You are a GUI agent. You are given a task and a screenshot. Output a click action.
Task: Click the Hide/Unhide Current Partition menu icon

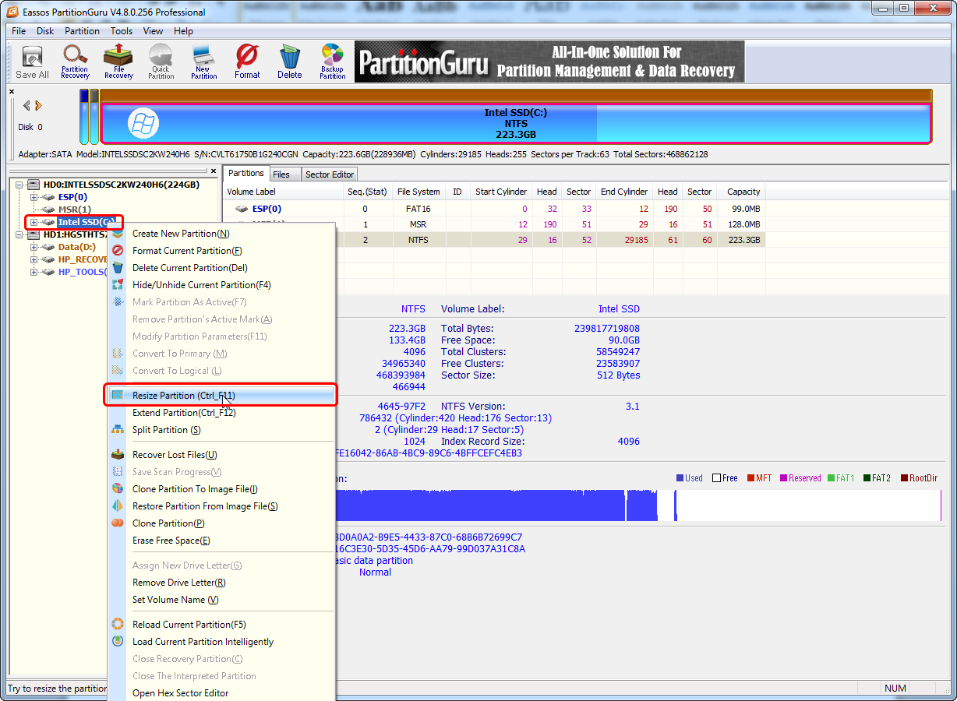[118, 285]
